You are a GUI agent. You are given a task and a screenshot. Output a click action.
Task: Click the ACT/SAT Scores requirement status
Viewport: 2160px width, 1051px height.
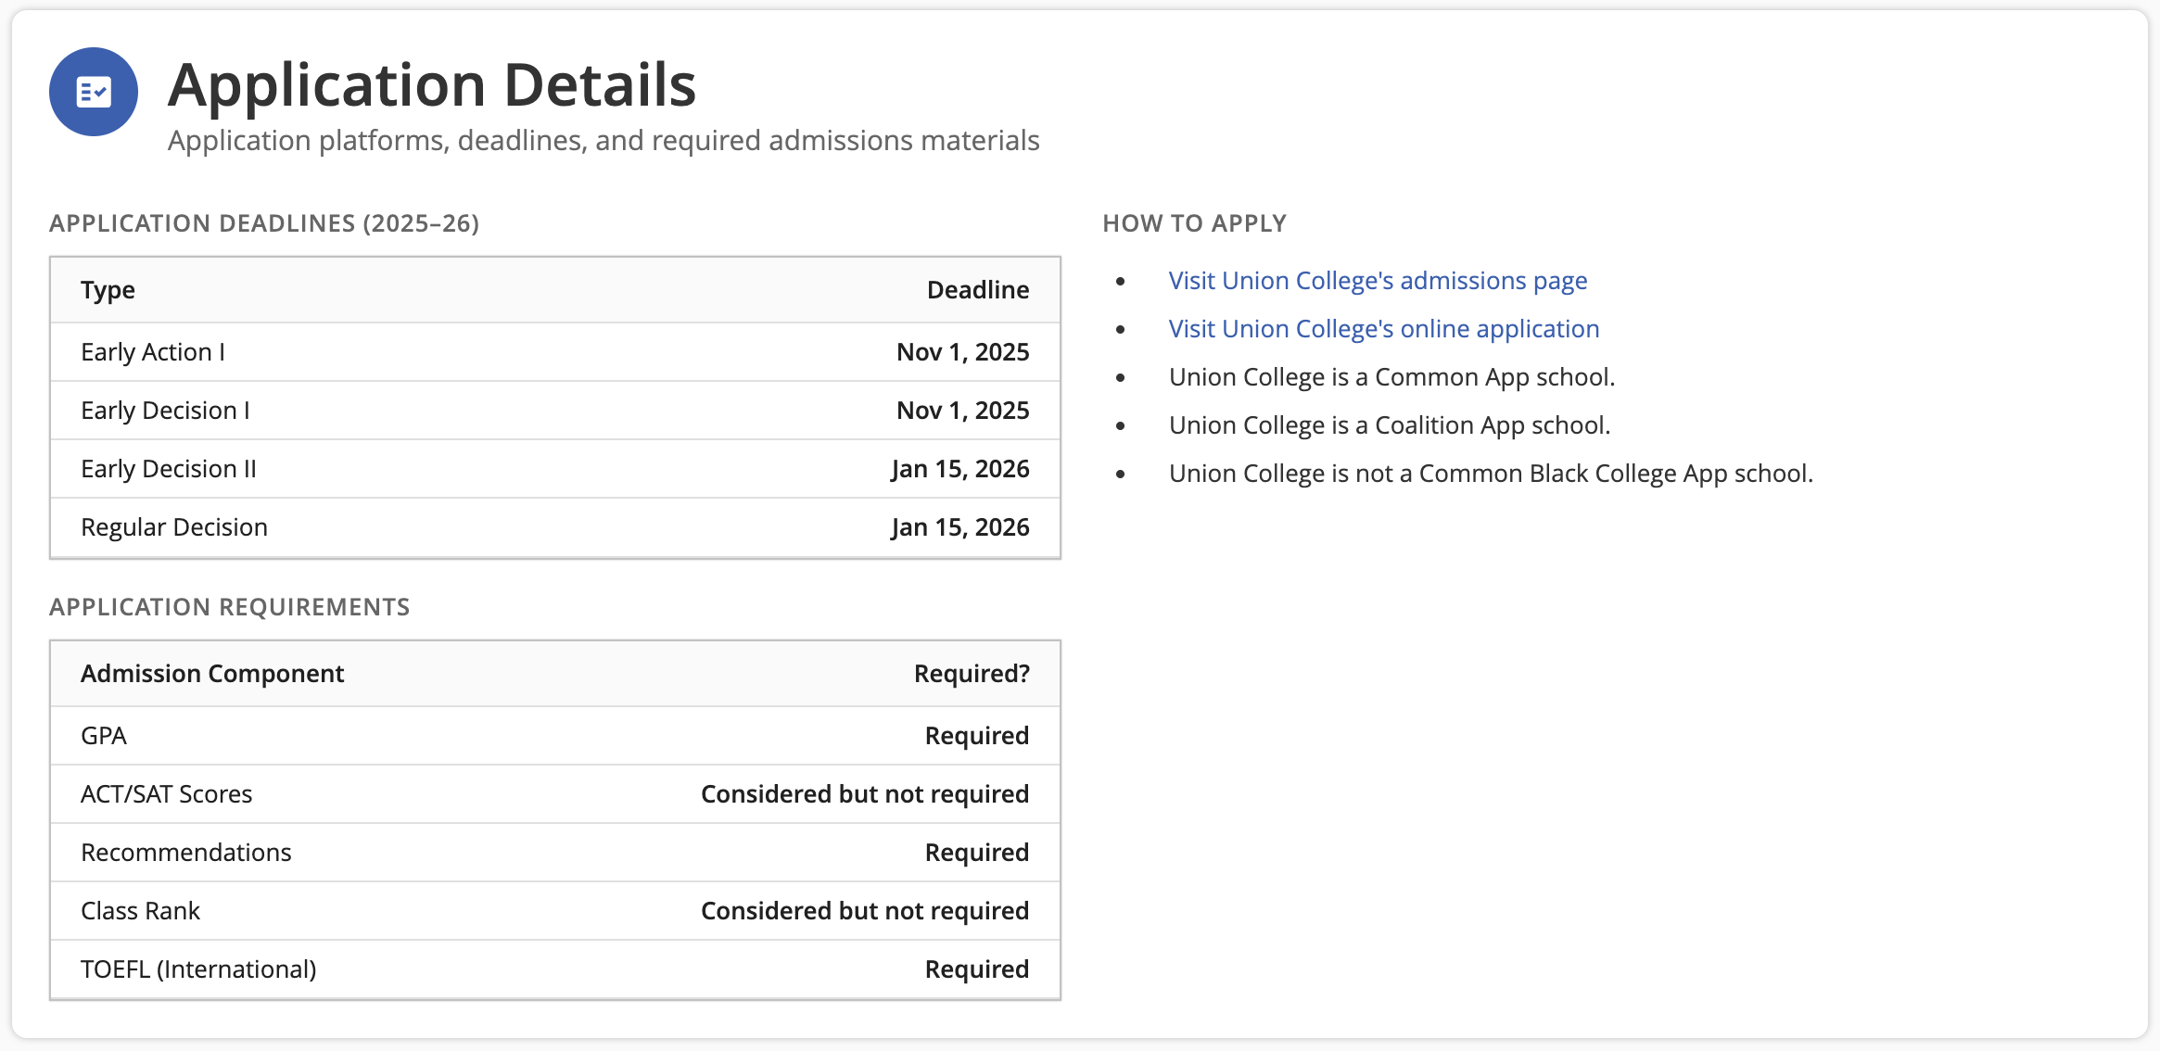coord(865,794)
